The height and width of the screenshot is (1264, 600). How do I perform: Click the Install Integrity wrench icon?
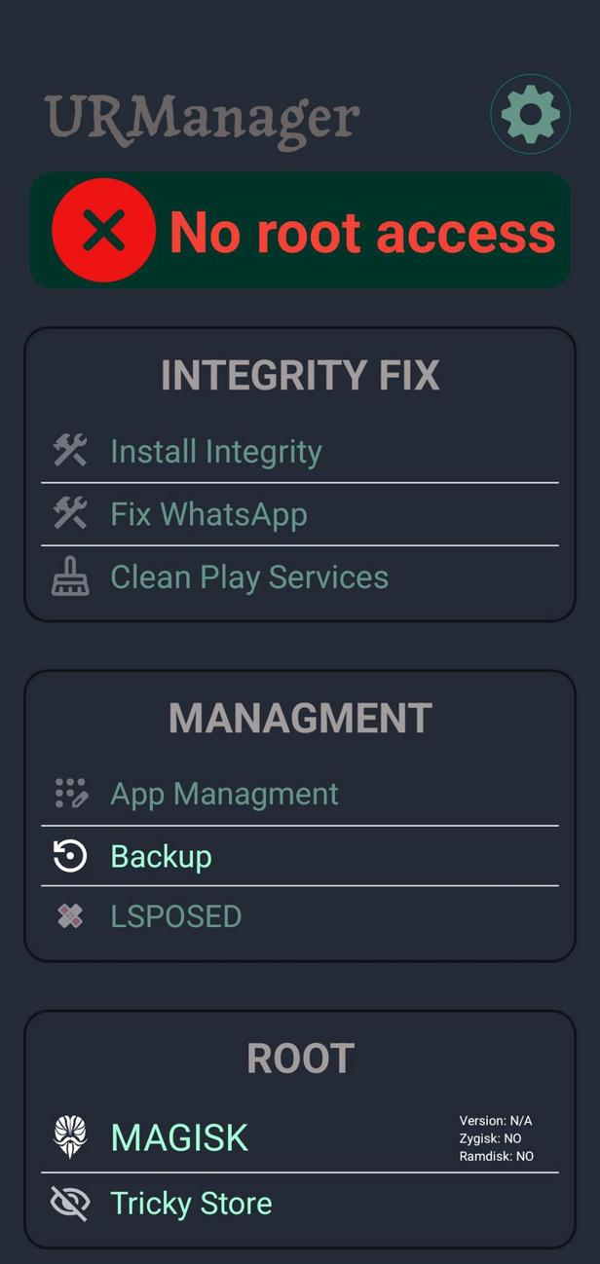coord(68,450)
